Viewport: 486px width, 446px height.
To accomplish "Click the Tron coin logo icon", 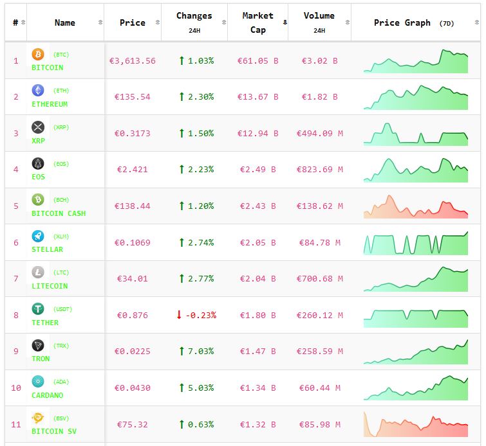I will pyautogui.click(x=38, y=346).
